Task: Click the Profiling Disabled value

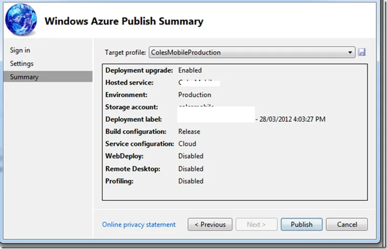Action: pos(191,181)
